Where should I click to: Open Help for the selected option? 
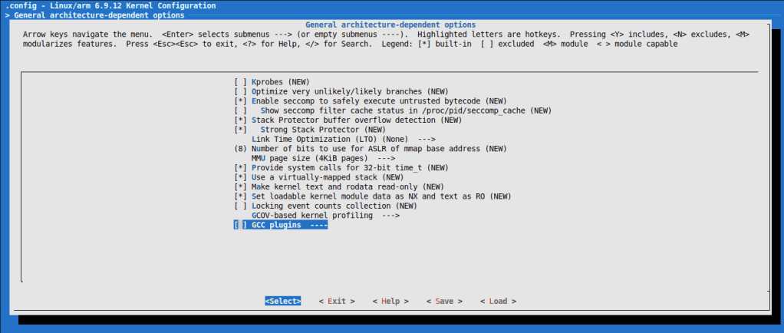click(390, 302)
